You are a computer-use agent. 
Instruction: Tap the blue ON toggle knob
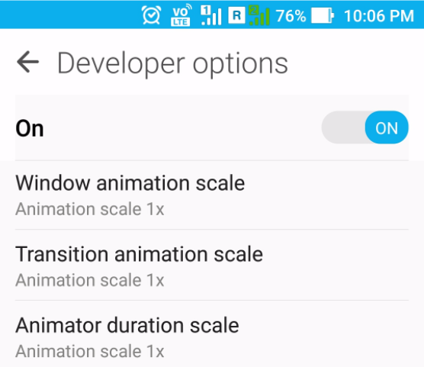pyautogui.click(x=387, y=127)
